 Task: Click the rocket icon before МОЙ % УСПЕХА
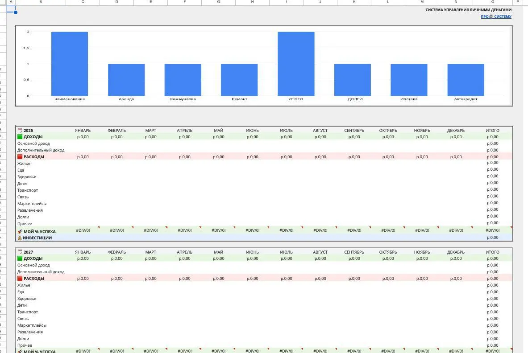point(20,231)
